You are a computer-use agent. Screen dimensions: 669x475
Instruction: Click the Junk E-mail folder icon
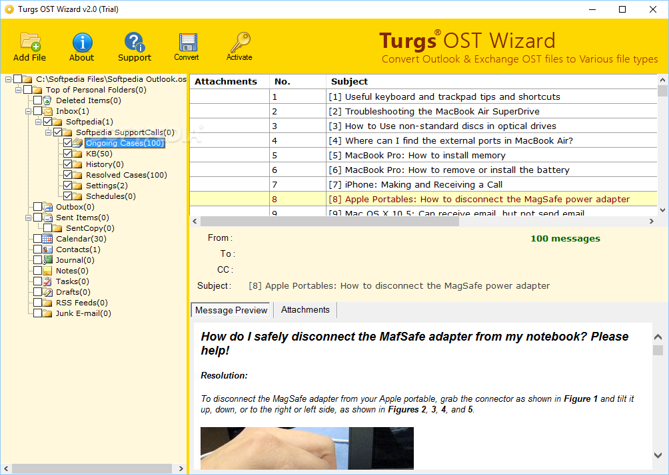coord(48,313)
